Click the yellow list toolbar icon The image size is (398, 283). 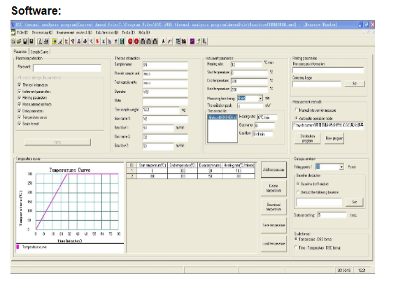click(54, 41)
